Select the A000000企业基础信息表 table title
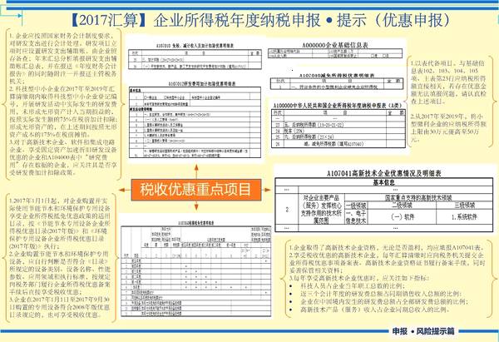499x342 pixels. (335, 45)
